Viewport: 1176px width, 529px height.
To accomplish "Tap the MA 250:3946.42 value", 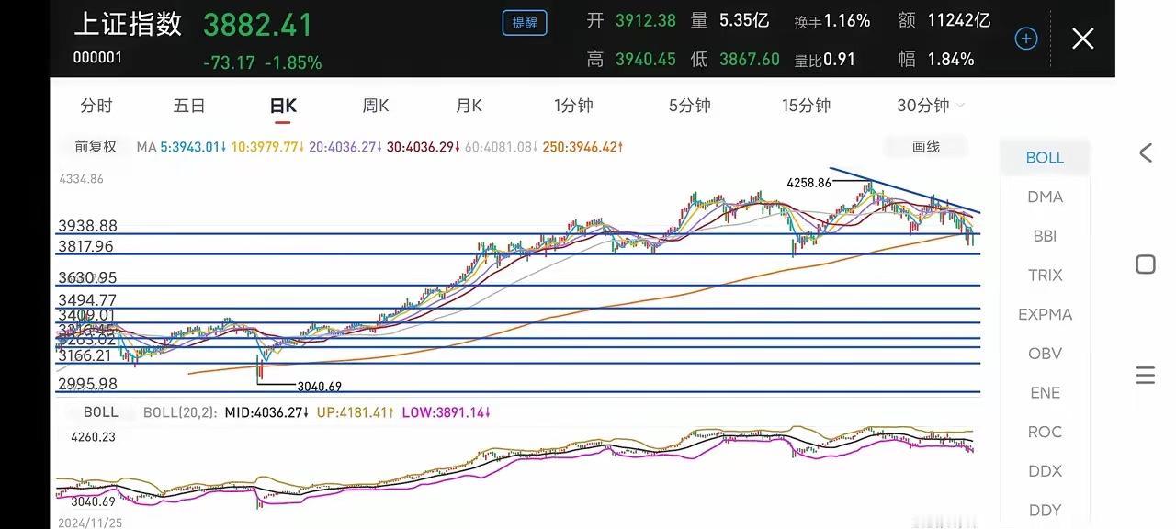I will [x=582, y=147].
